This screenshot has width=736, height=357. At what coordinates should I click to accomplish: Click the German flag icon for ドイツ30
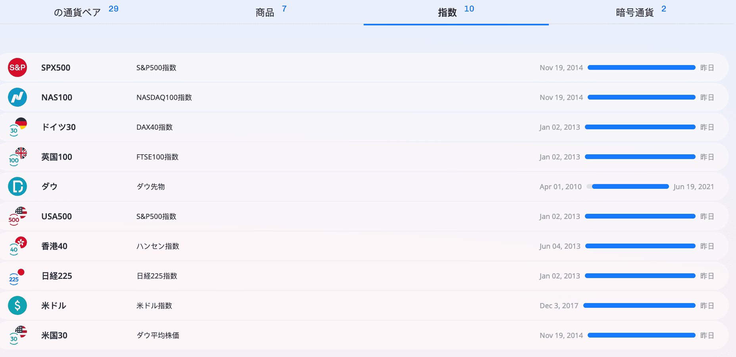point(17,127)
